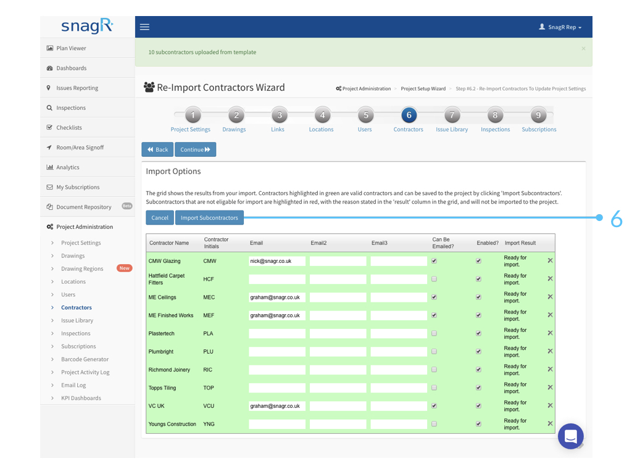Click the Continue button
The width and height of the screenshot is (632, 474).
196,149
